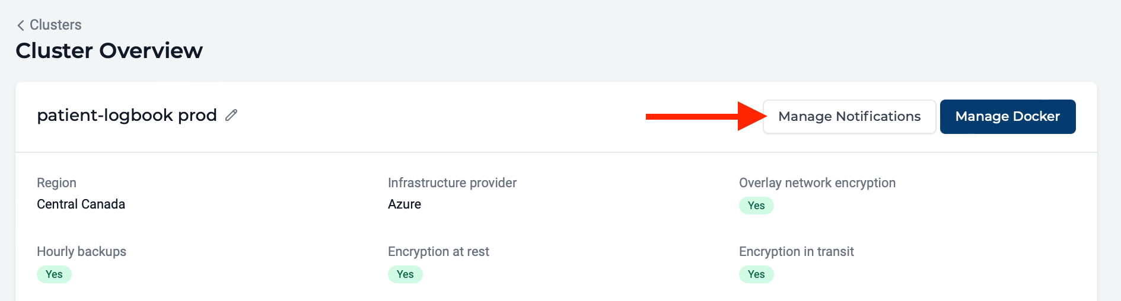
Task: Click the Overlay network encryption label
Action: pyautogui.click(x=817, y=183)
